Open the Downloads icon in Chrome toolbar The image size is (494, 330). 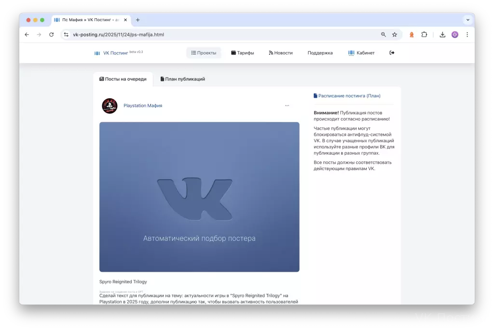pyautogui.click(x=442, y=35)
